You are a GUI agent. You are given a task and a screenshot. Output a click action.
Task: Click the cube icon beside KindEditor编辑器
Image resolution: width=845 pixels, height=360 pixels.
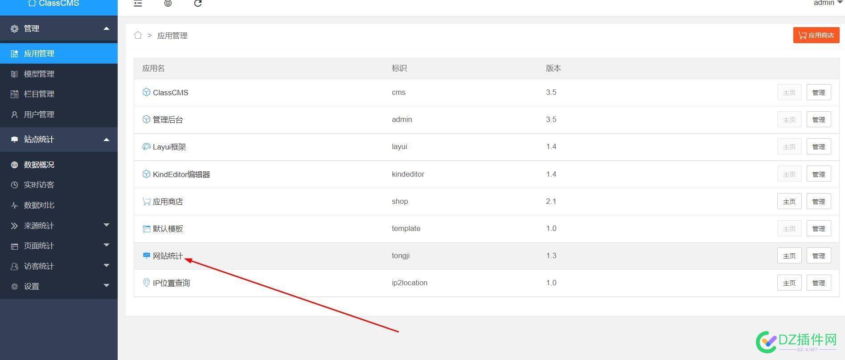pos(146,174)
